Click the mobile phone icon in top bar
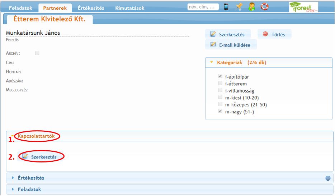Image resolution: width=335 pixels, height=196 pixels. click(x=226, y=7)
